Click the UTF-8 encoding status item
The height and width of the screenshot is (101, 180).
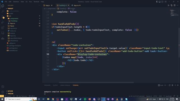155,96
